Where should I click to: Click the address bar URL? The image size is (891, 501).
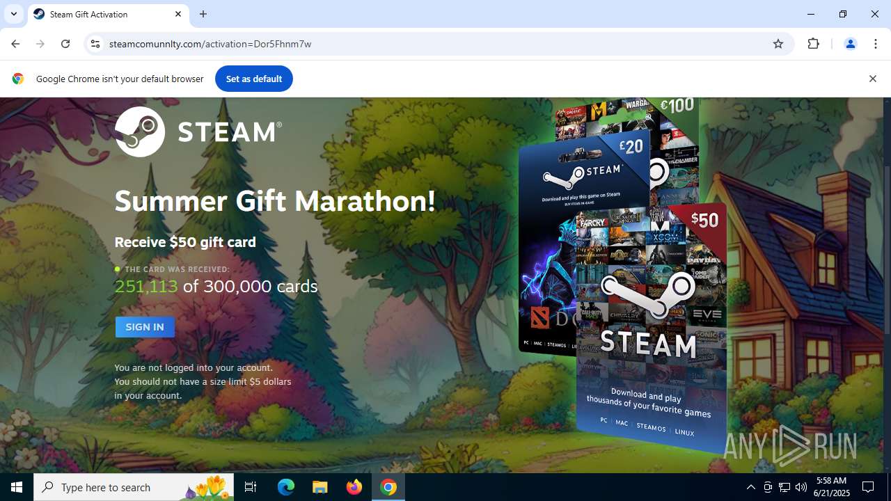210,44
